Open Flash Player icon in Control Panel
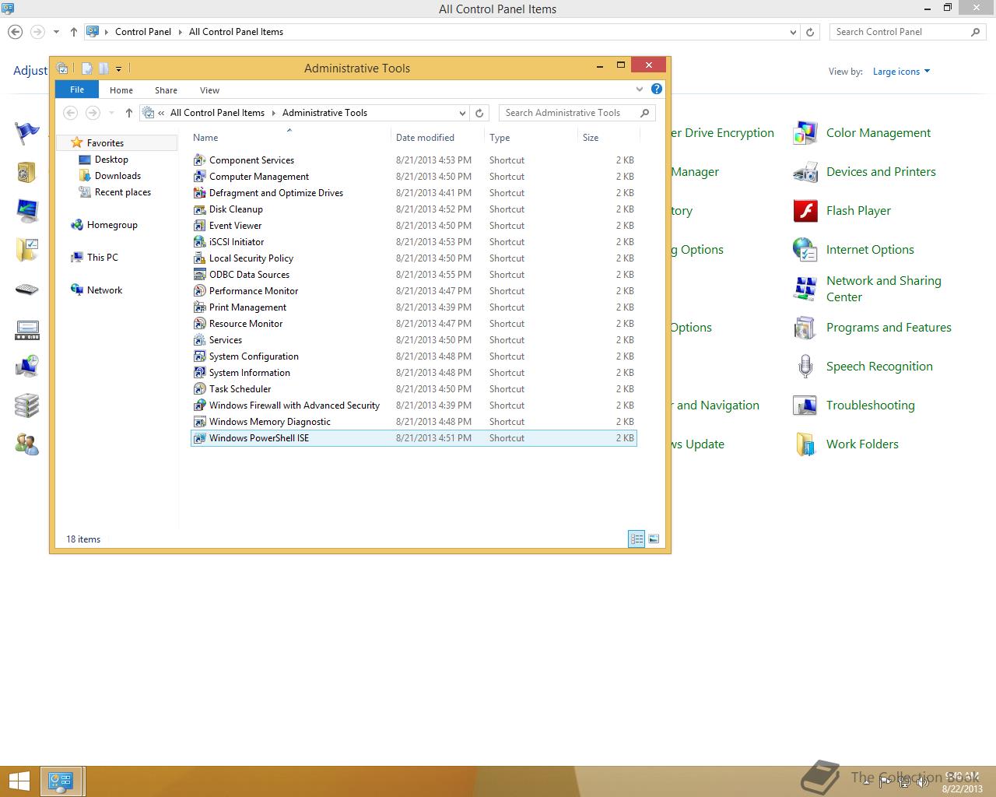 (805, 211)
